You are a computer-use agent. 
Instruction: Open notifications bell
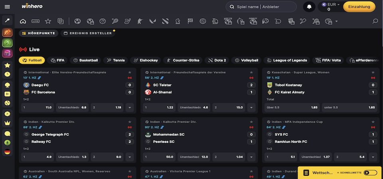[309, 7]
